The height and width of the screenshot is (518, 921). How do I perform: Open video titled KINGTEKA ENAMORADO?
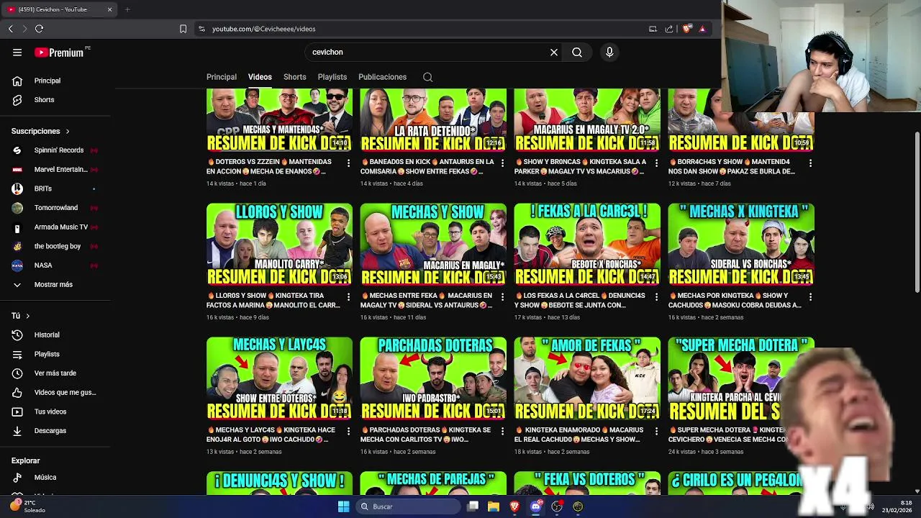pyautogui.click(x=579, y=435)
